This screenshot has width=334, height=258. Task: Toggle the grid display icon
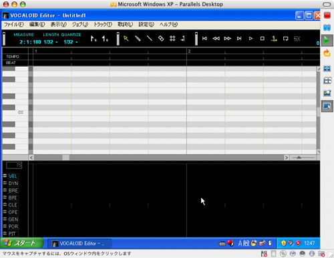pos(172,39)
